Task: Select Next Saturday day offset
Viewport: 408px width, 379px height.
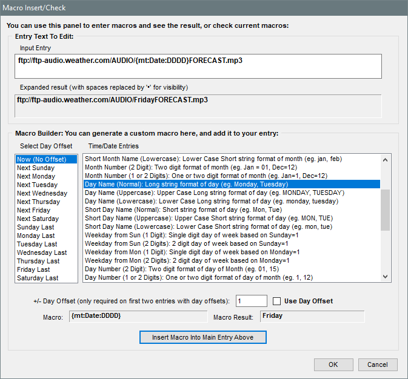Action: (x=38, y=219)
